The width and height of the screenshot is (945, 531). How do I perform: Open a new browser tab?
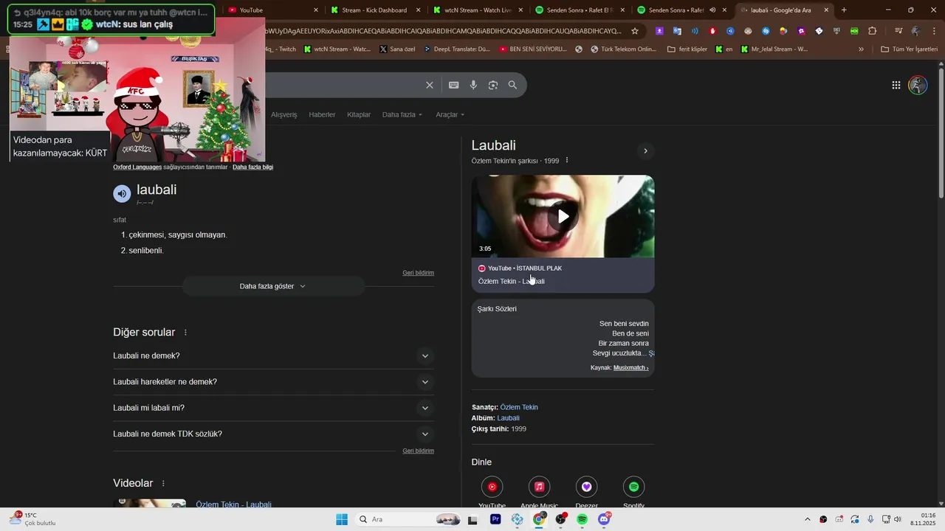tap(844, 10)
